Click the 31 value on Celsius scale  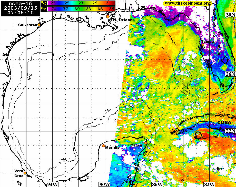108,3
